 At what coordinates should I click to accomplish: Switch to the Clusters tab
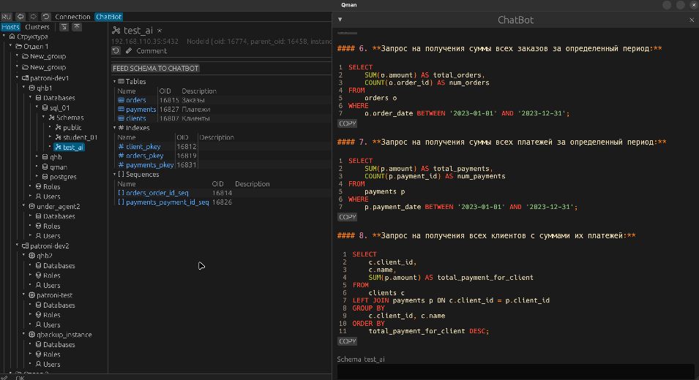point(37,27)
